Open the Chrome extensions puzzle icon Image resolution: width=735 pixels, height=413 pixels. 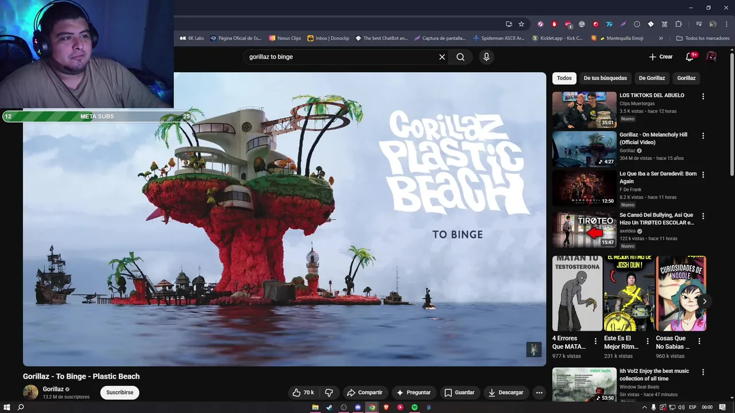tap(679, 24)
